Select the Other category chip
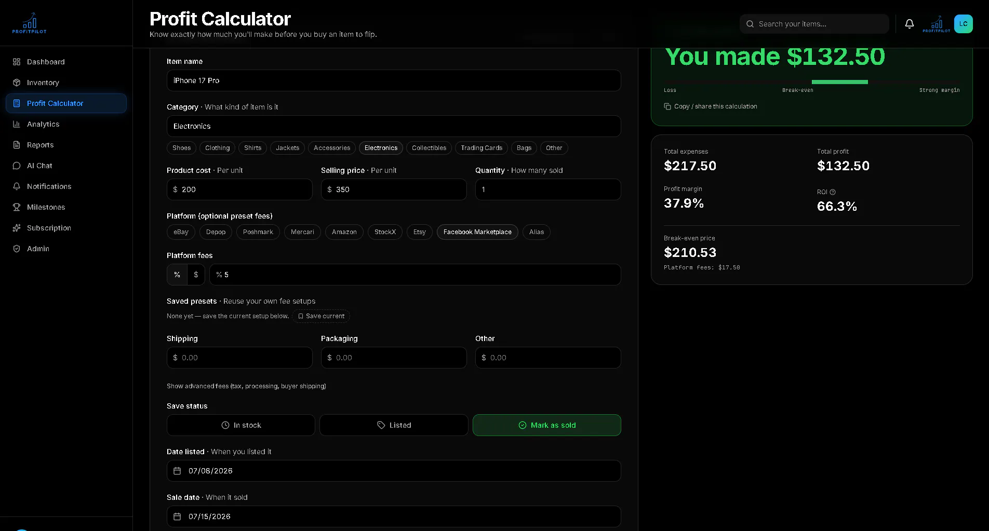This screenshot has height=531, width=989. click(554, 148)
